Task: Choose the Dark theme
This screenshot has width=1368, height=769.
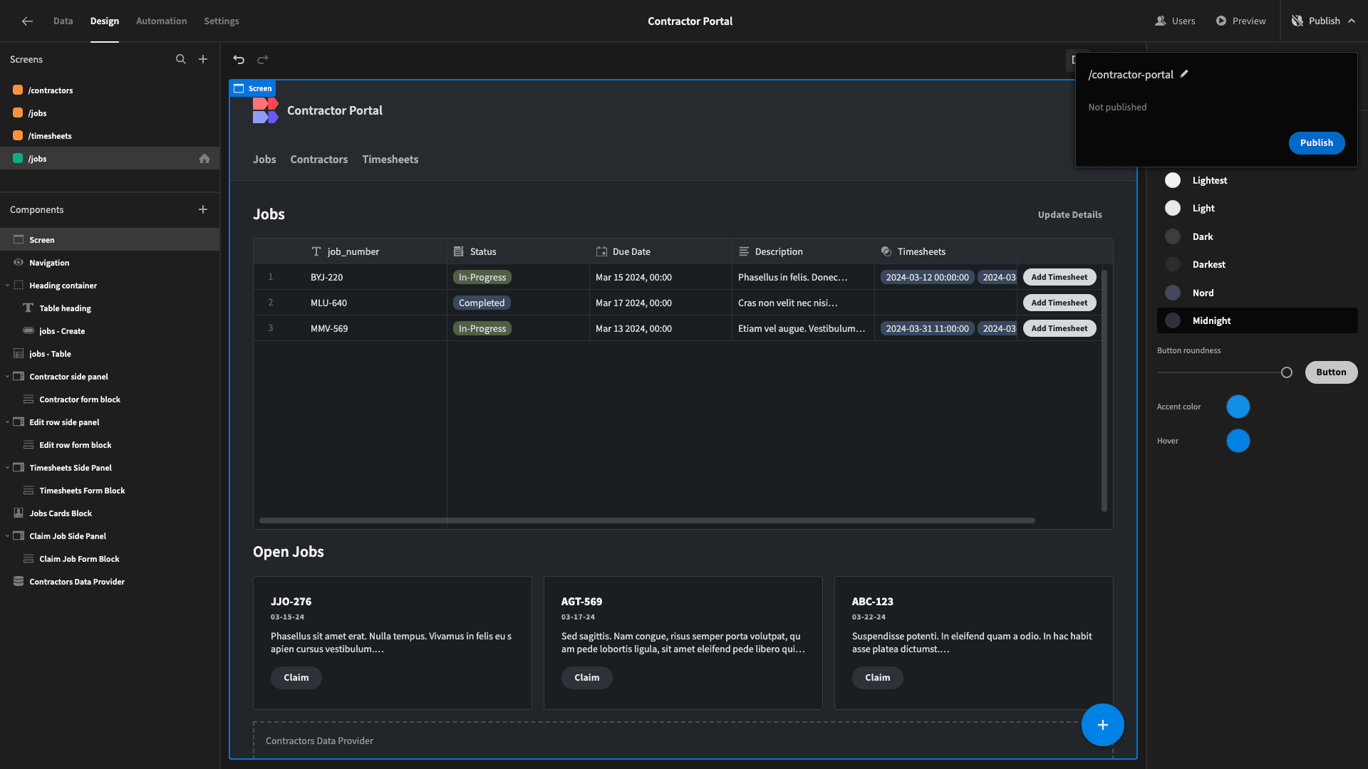Action: (x=1257, y=236)
